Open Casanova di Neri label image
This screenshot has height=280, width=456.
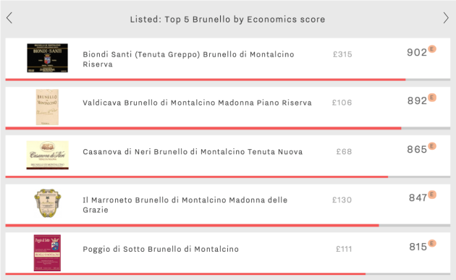point(47,155)
